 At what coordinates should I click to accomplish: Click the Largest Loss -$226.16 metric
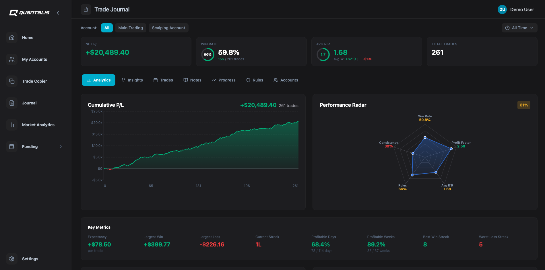[212, 244]
